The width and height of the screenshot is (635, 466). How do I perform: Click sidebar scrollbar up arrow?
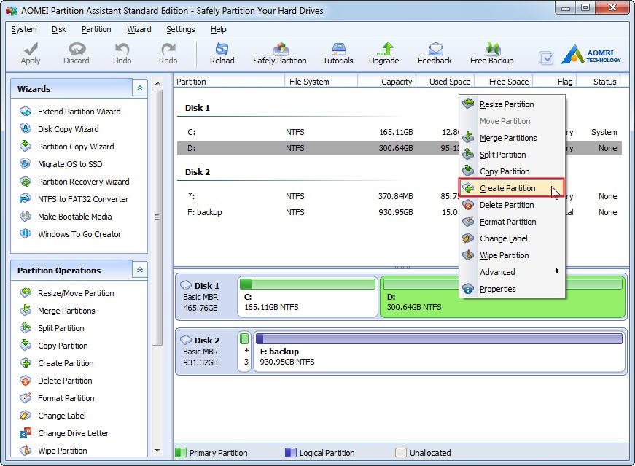click(157, 83)
